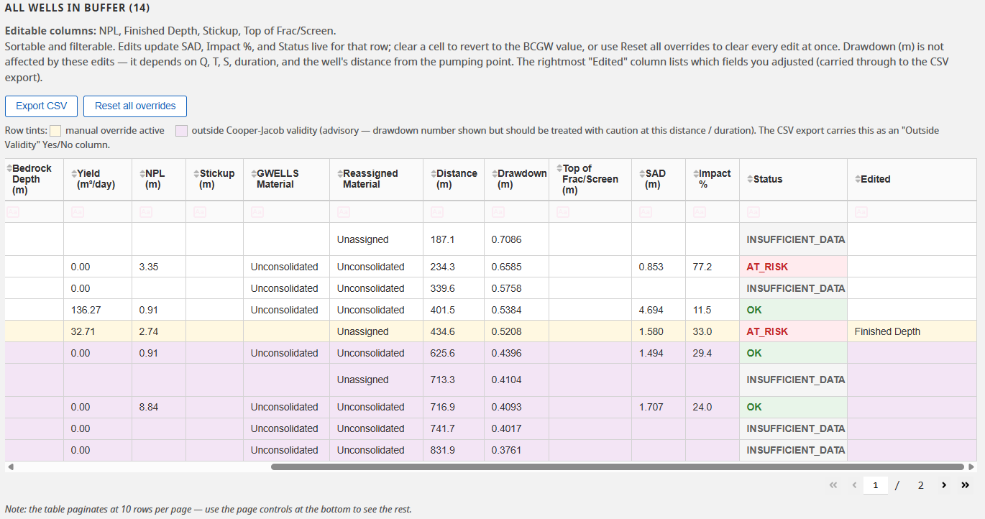The height and width of the screenshot is (519, 985).
Task: Click the filter box under Edited
Action: coord(912,212)
